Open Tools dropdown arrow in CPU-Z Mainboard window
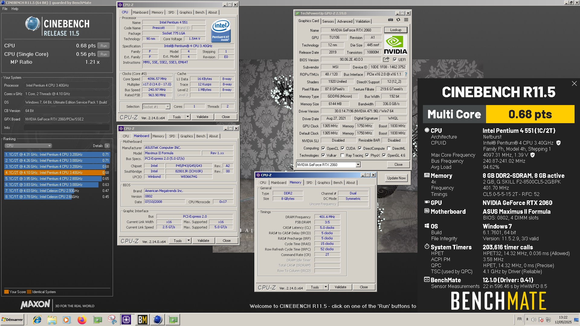Viewport: 580px width, 326px height. point(188,241)
